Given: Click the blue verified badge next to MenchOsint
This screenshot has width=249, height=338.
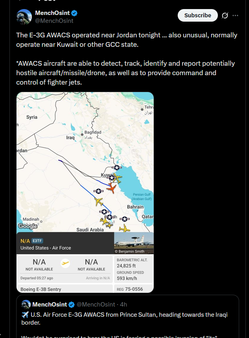Looking at the screenshot, I should click(74, 13).
